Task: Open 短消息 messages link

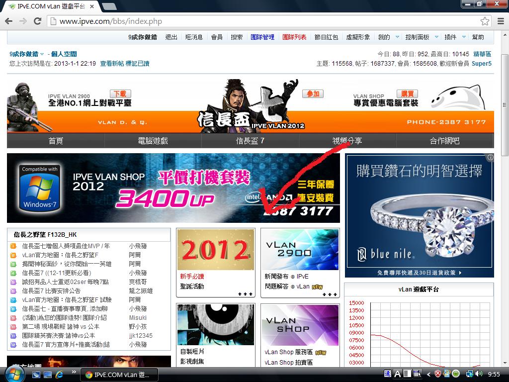Action: 194,37
